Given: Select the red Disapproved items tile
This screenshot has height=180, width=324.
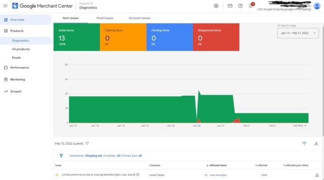Looking at the screenshot, I should [x=216, y=37].
